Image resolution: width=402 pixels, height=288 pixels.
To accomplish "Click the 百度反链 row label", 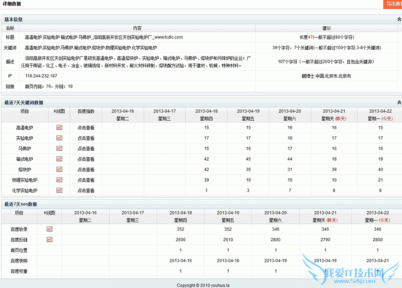I will pyautogui.click(x=19, y=240).
